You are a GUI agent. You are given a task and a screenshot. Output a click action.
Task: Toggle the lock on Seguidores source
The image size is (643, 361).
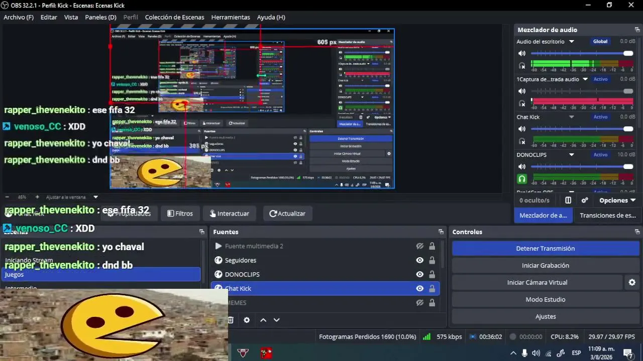pos(432,260)
